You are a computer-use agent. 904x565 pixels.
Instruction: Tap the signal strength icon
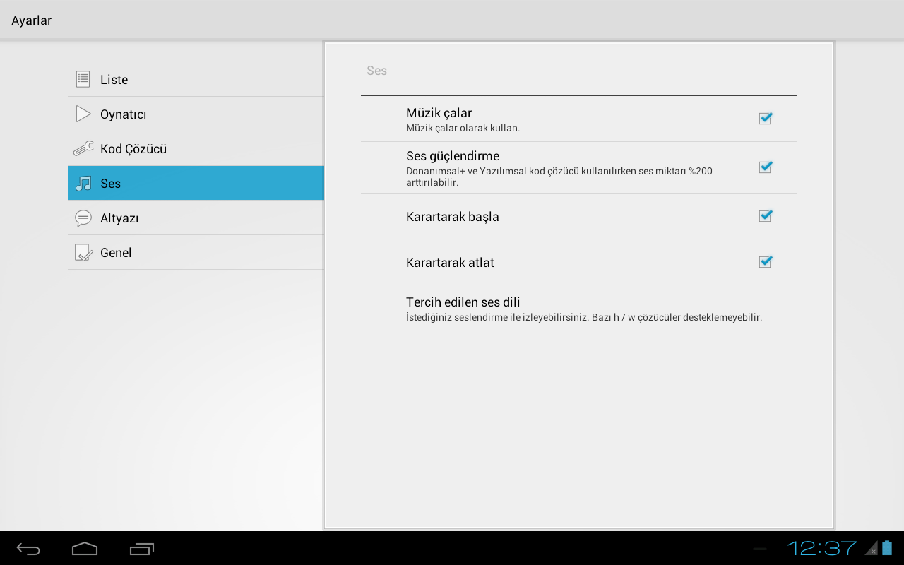click(872, 548)
